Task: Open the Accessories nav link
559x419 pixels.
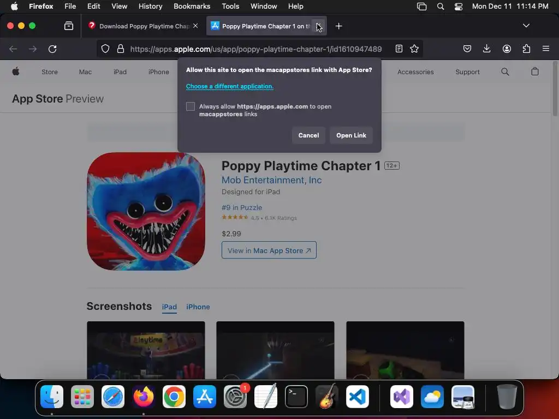Action: (415, 71)
